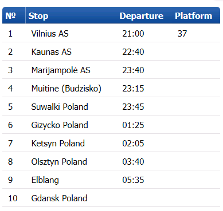Select the Muitinė (Budzisko) stop
Screen dimensions: 223x211
(66, 89)
